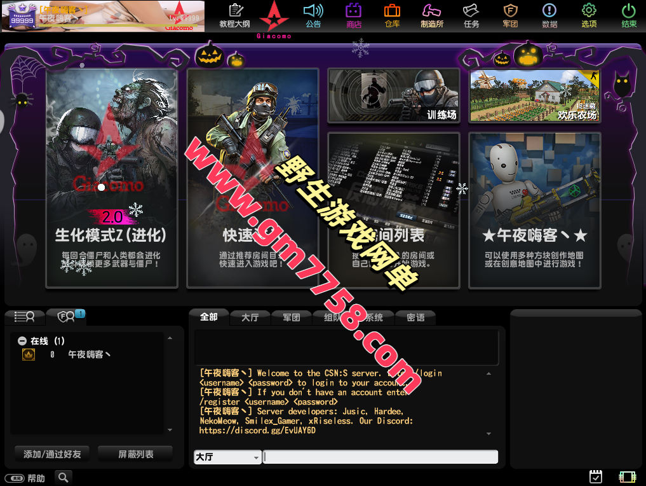Open the 教程大纲 tutorial icon
This screenshot has height=486, width=646.
pos(236,17)
